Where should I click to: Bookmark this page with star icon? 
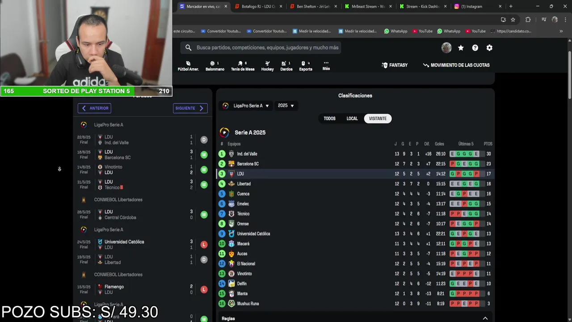[x=513, y=20]
